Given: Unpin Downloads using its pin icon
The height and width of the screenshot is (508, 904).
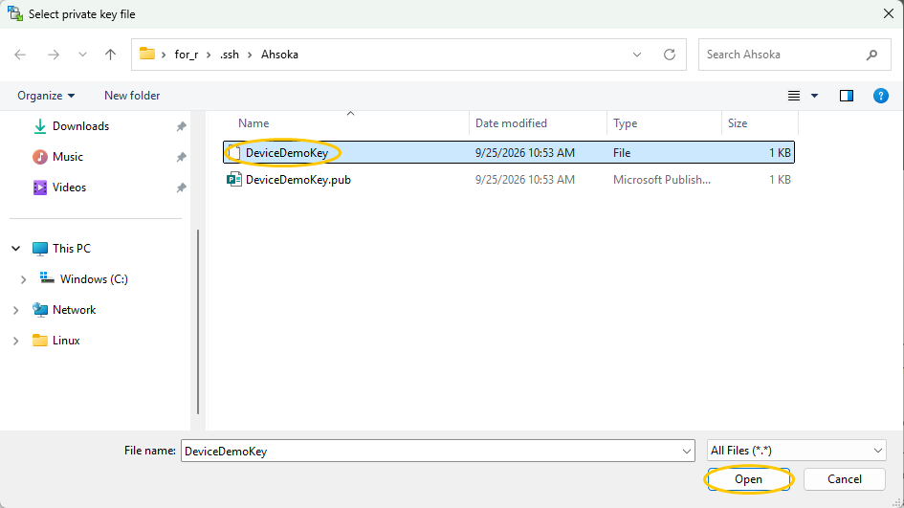Looking at the screenshot, I should click(x=181, y=126).
